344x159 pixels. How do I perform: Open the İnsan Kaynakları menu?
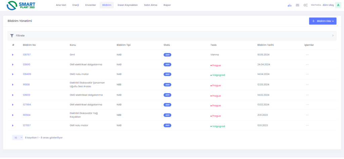pos(128,5)
